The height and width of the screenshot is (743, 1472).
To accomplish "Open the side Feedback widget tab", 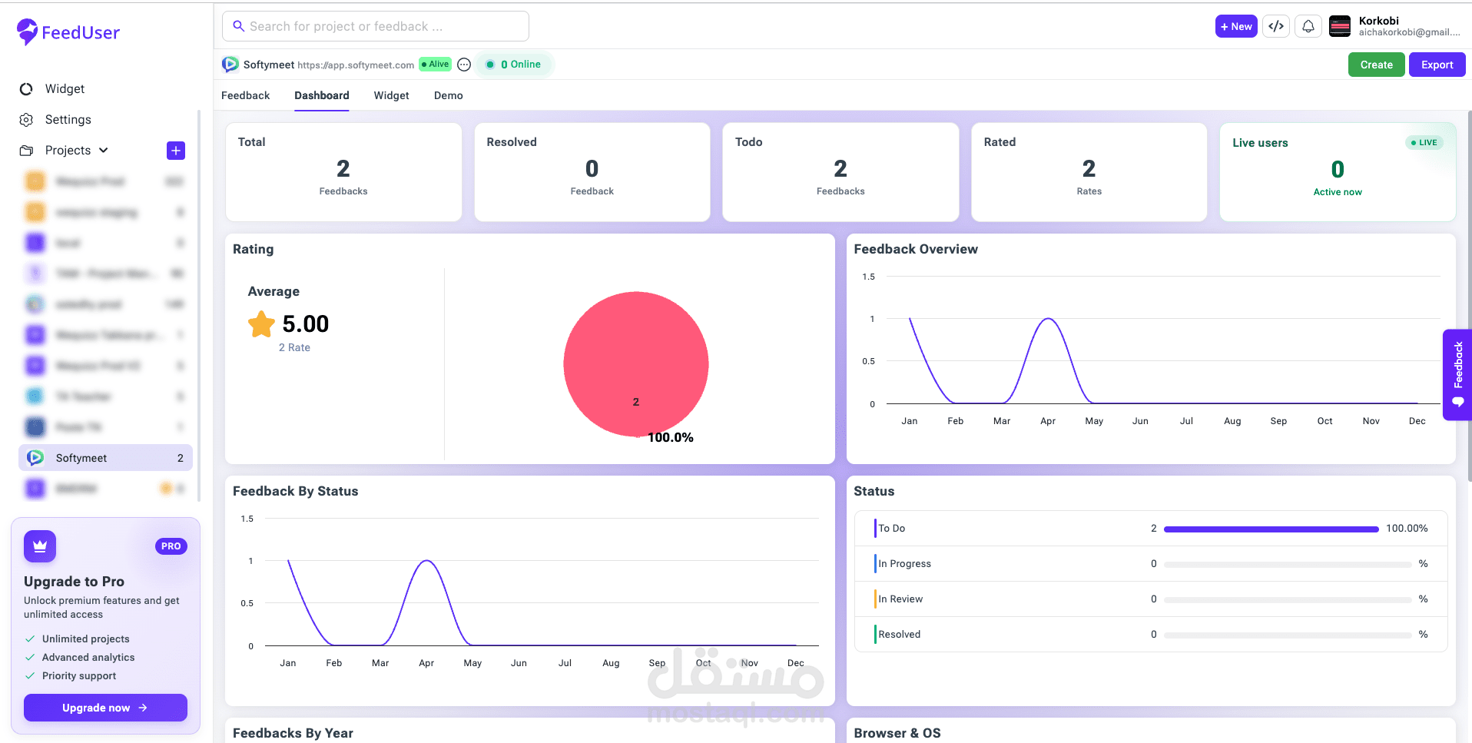I will point(1457,375).
